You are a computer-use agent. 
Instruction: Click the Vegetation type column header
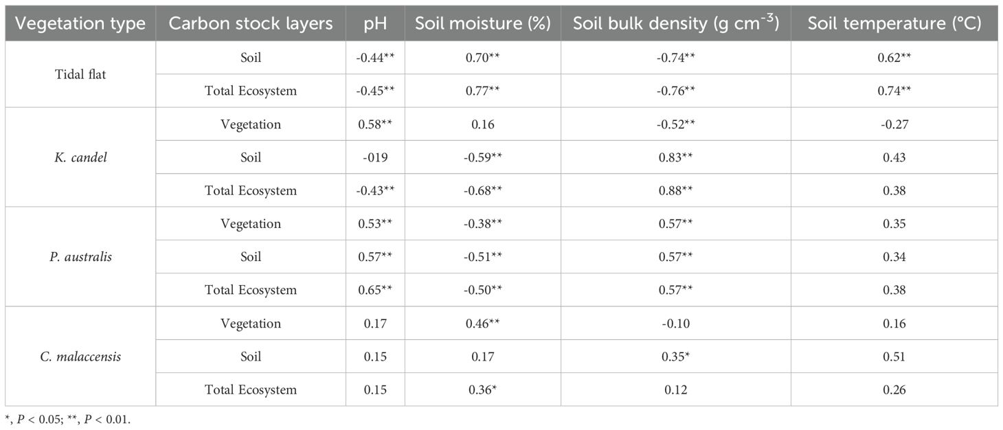pyautogui.click(x=80, y=24)
